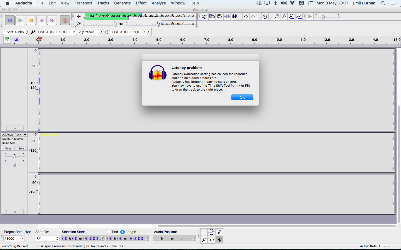The height and width of the screenshot is (250, 401).
Task: Select the Selection I-beam tool
Action: click(x=204, y=232)
